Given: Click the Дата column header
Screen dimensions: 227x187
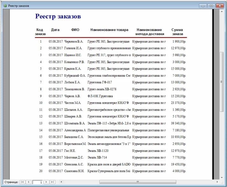Looking at the screenshot, I should coord(55,30).
